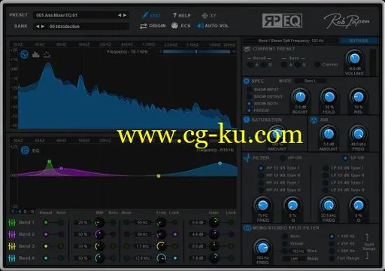Click the spectrum range slider bar
The width and height of the screenshot is (385, 271).
(x=196, y=51)
